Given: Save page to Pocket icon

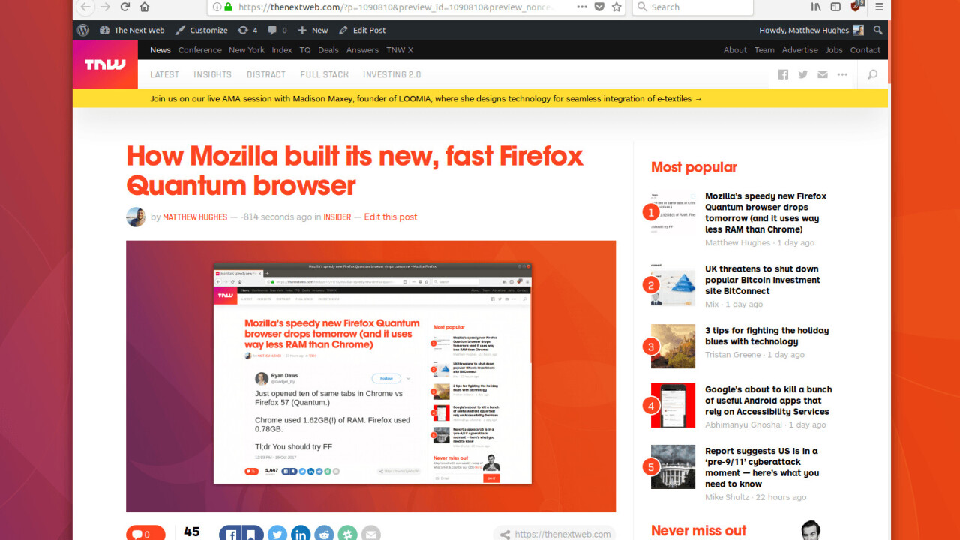Looking at the screenshot, I should pos(599,7).
